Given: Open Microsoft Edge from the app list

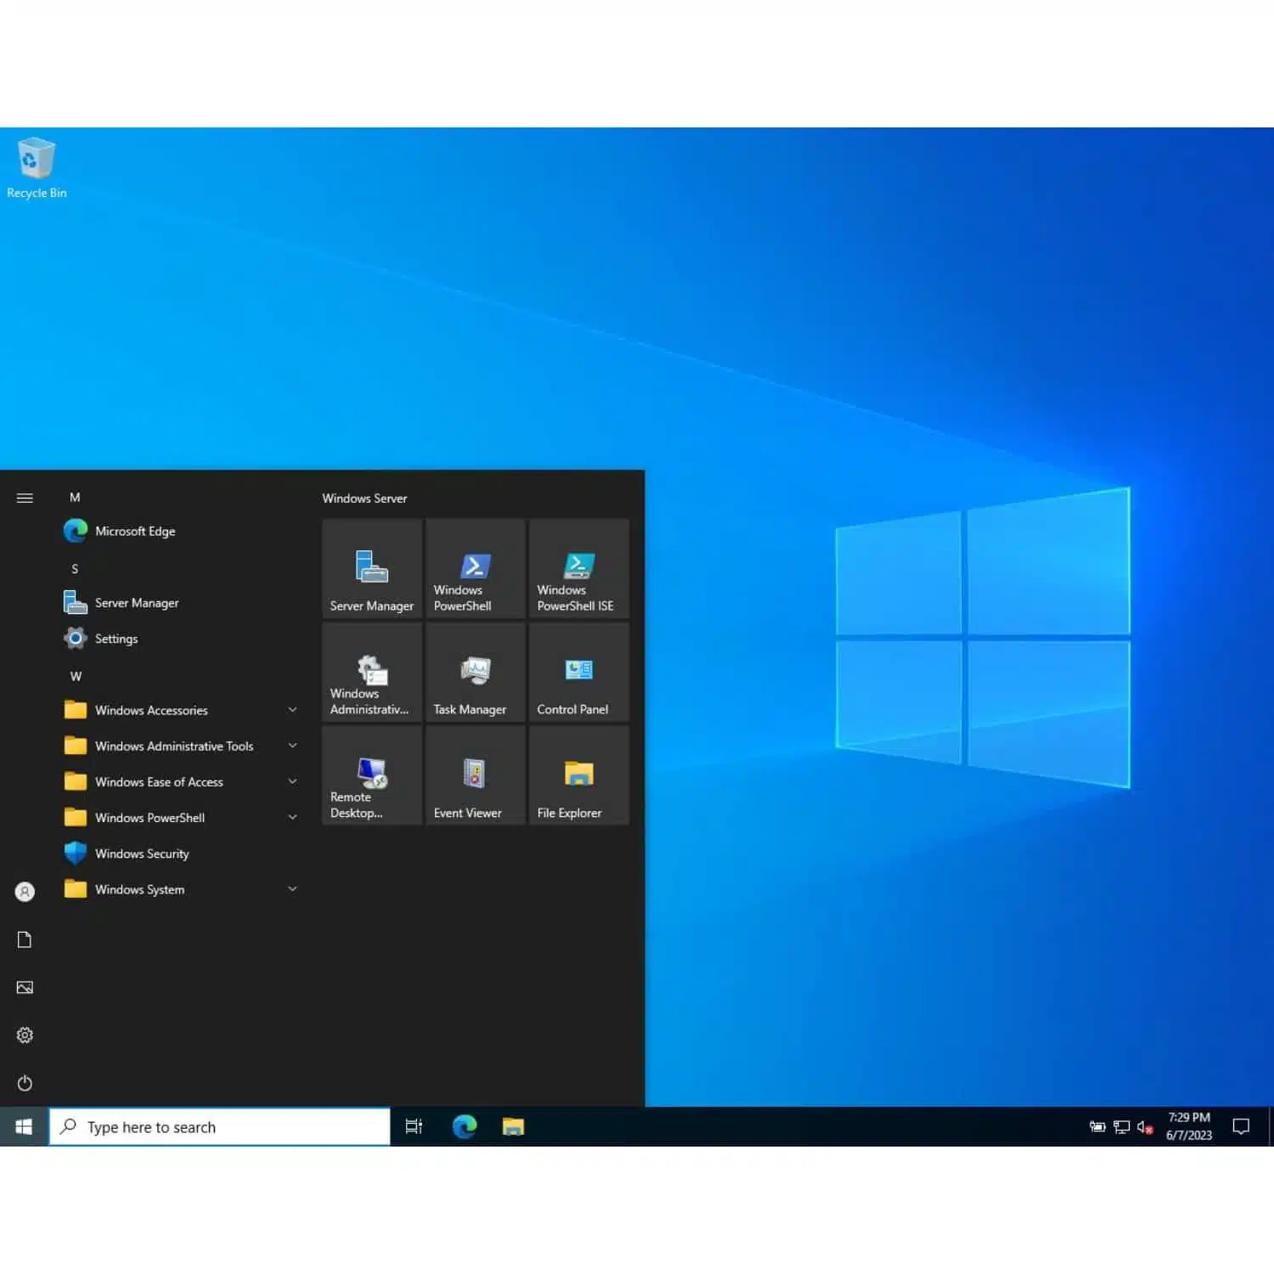Looking at the screenshot, I should [182, 531].
